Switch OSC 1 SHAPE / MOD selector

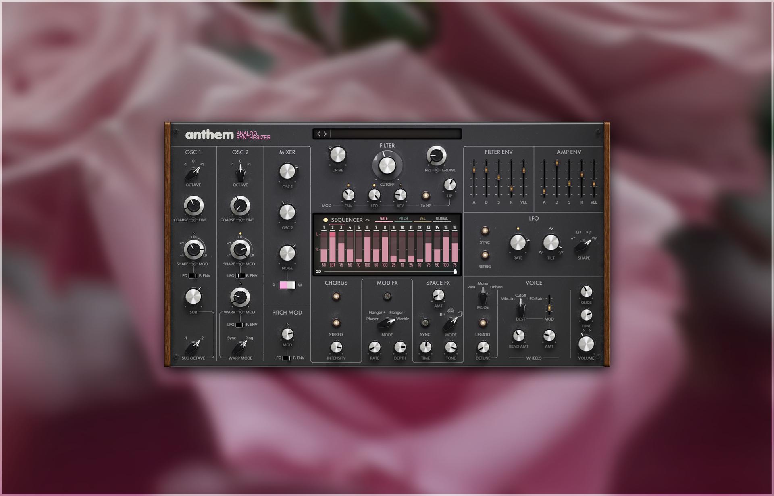click(193, 264)
